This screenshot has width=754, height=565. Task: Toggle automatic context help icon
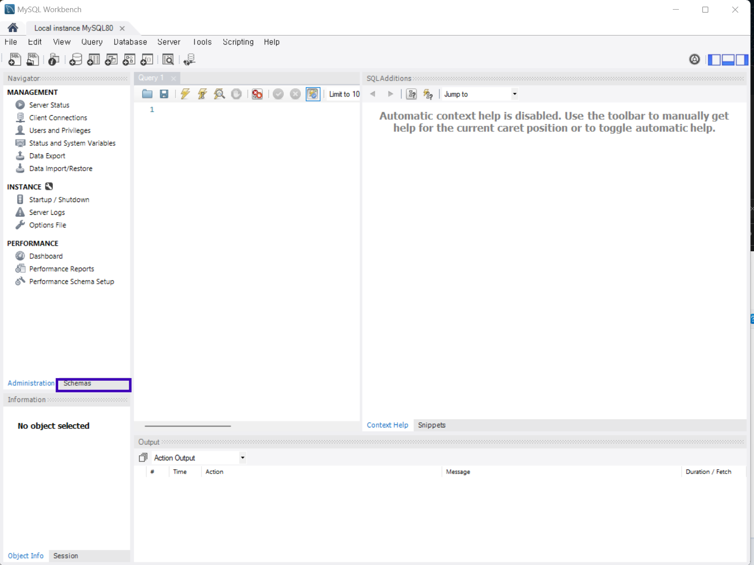[x=428, y=94]
